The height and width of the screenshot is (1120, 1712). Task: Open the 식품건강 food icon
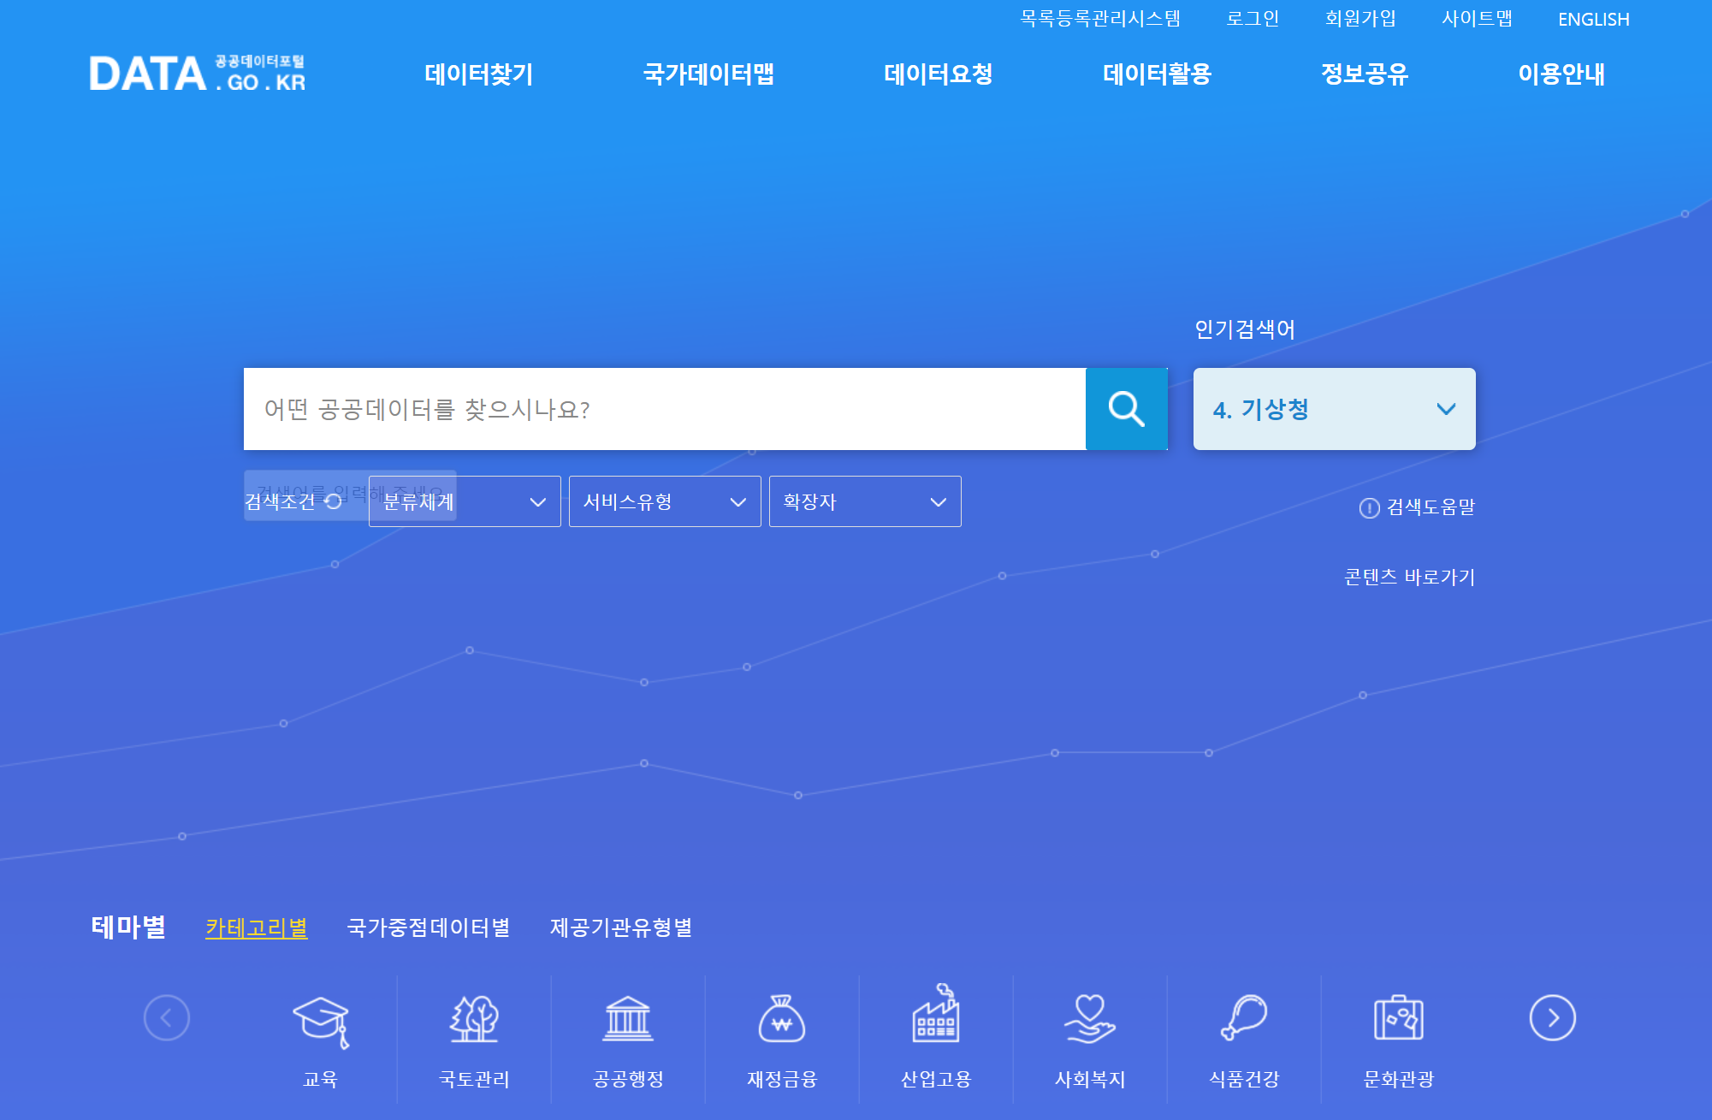tap(1243, 1018)
